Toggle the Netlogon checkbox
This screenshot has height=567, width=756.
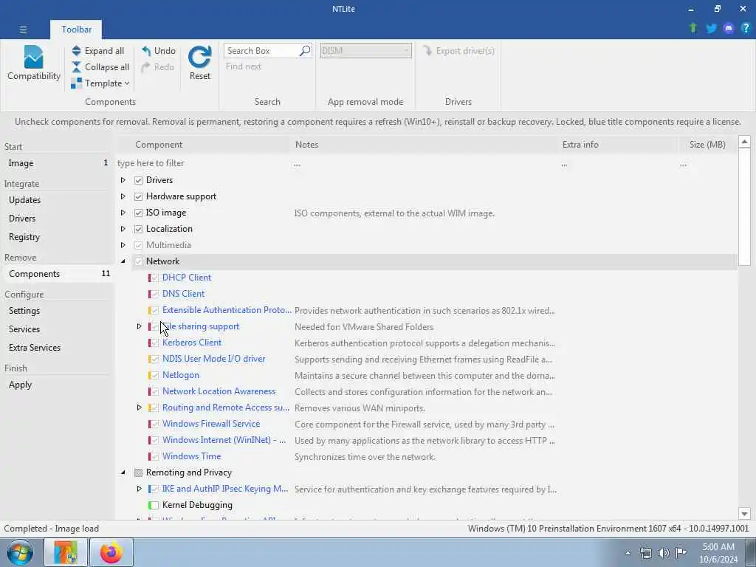pyautogui.click(x=154, y=375)
